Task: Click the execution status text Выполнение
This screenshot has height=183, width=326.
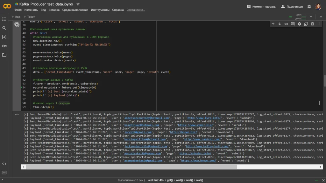Action: coord(132,180)
